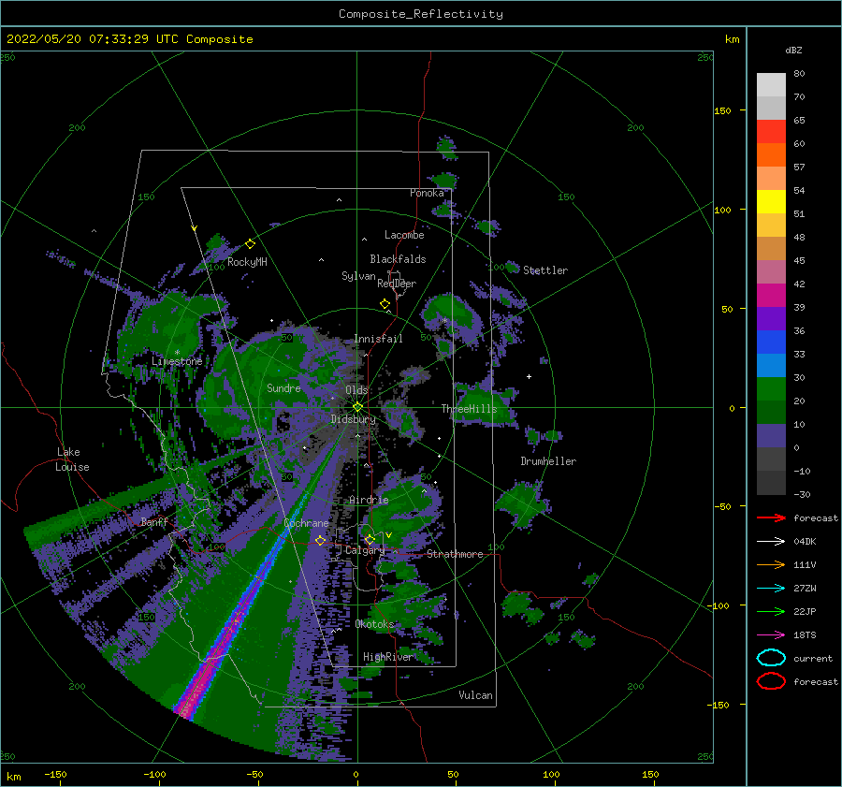The height and width of the screenshot is (787, 842).
Task: Click the ThreeHills label
Action: [x=470, y=409]
